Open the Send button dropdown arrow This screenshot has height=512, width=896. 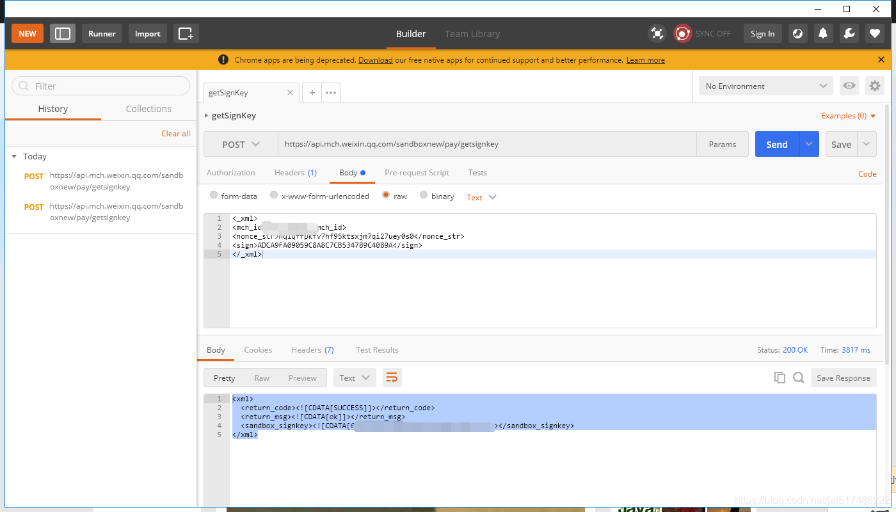tap(809, 144)
